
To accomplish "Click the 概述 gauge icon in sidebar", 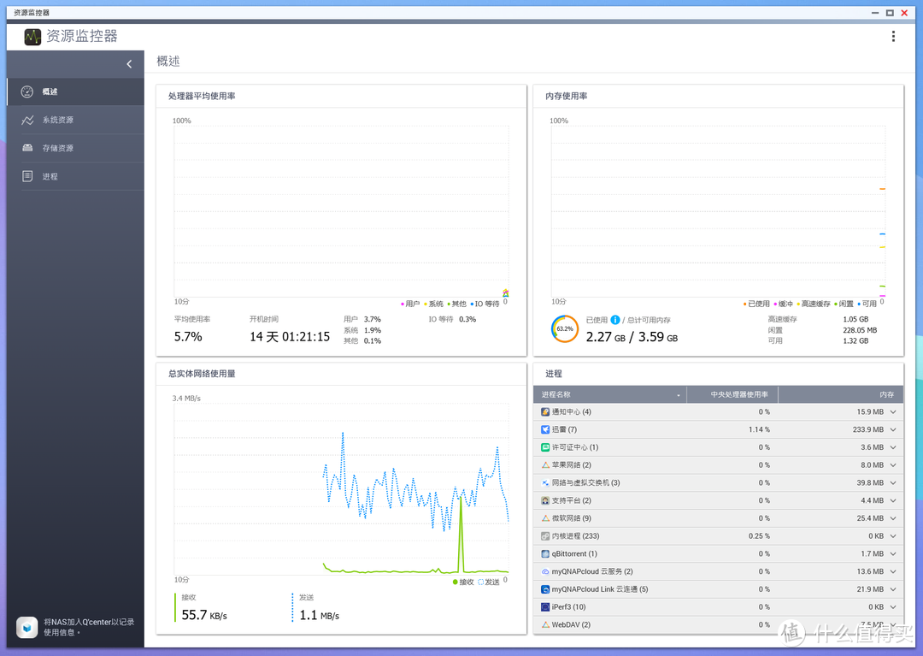I will (x=27, y=92).
